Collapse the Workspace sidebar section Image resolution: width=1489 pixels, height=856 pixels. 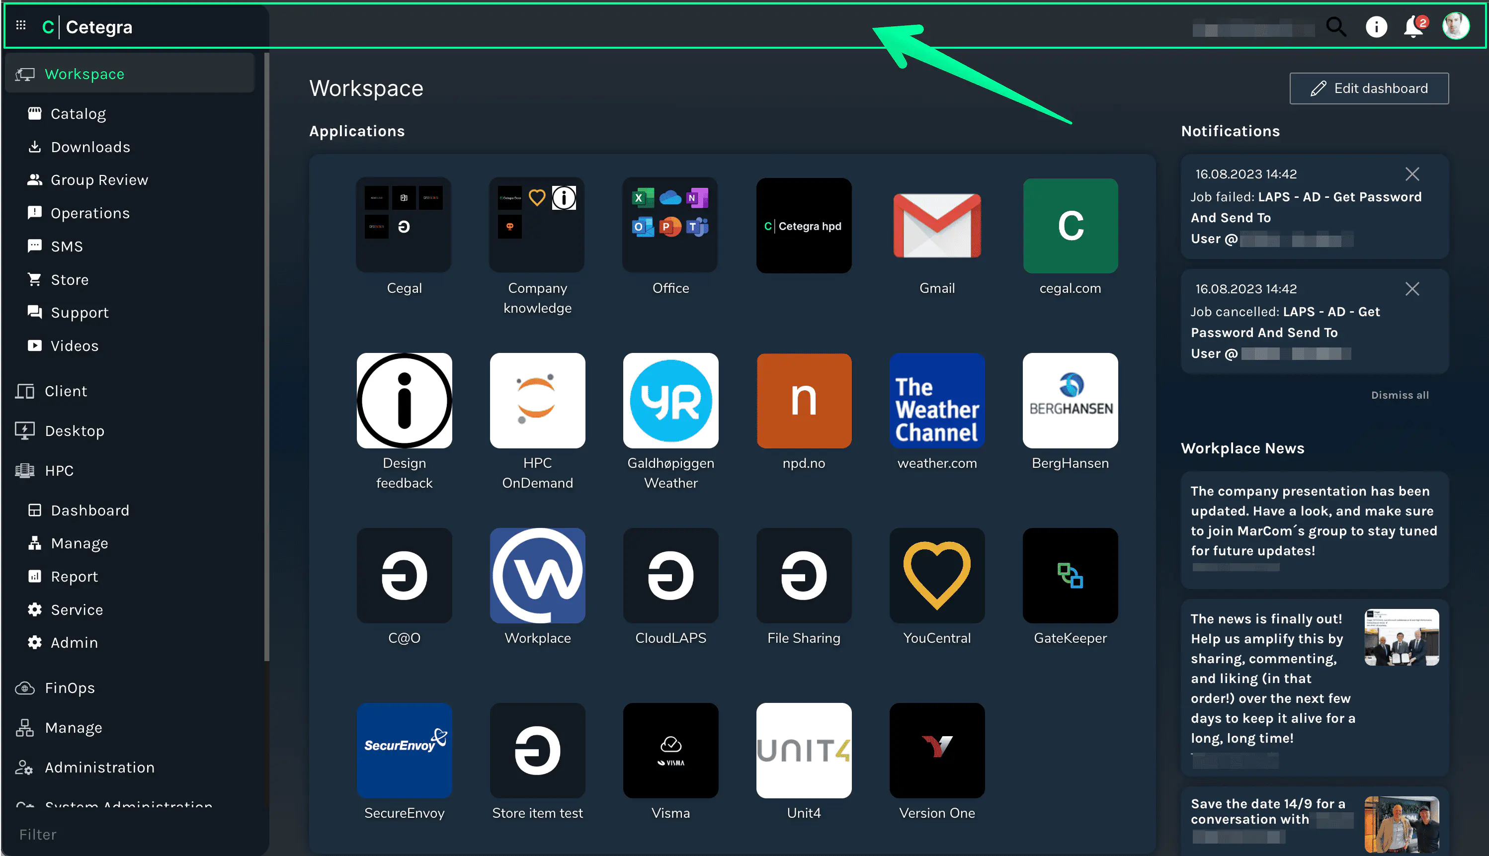(84, 74)
